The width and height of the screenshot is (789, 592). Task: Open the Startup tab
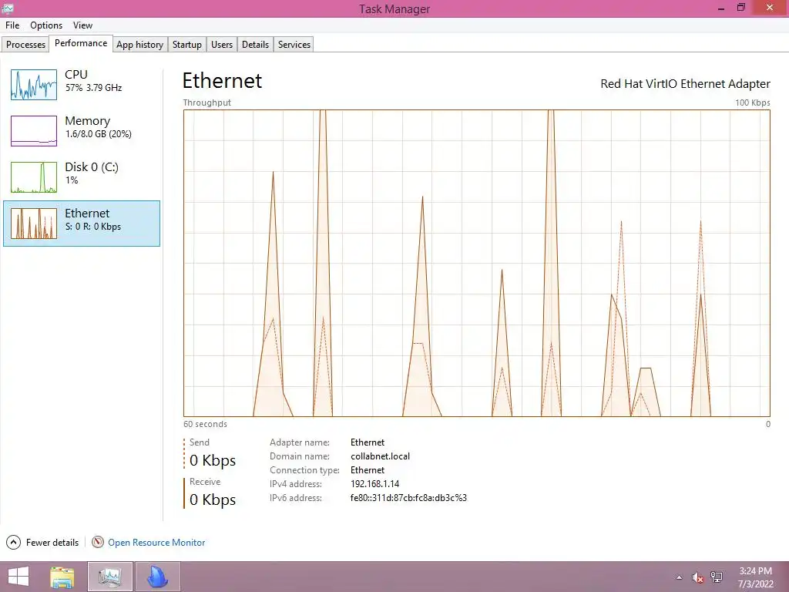tap(187, 44)
